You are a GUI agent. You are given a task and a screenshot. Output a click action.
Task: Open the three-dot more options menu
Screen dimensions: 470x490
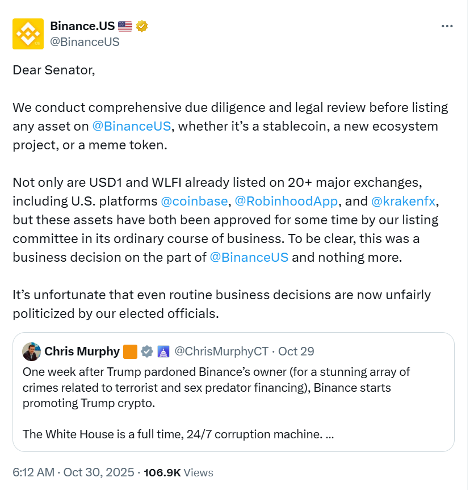[x=447, y=26]
